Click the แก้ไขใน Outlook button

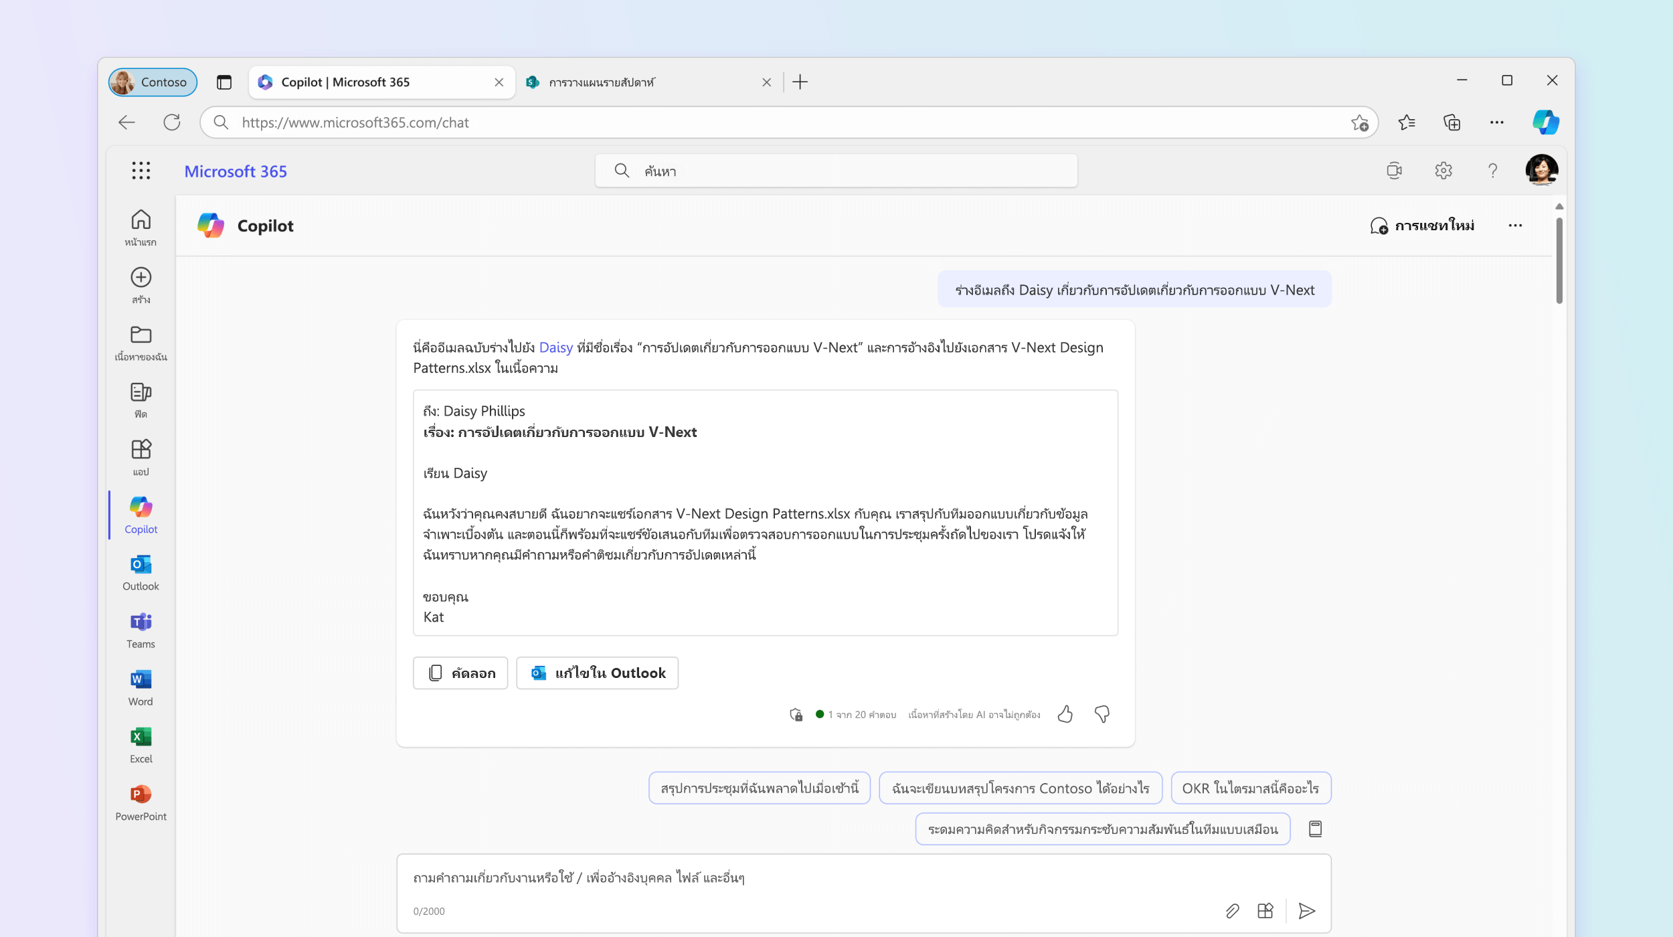click(x=598, y=673)
